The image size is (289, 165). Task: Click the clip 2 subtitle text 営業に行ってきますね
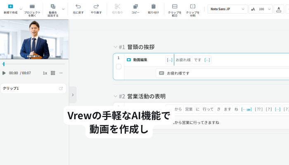pyautogui.click(x=201, y=123)
